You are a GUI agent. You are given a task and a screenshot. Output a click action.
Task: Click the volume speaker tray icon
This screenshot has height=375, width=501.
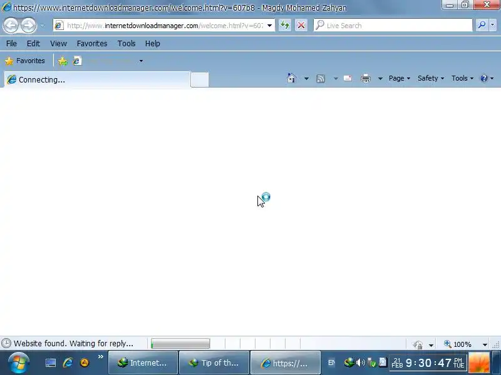[361, 362]
